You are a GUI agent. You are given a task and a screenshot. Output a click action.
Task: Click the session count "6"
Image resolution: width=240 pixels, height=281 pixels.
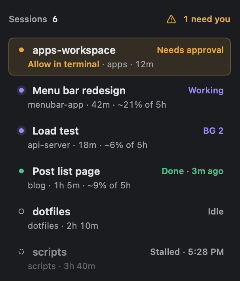(x=55, y=19)
